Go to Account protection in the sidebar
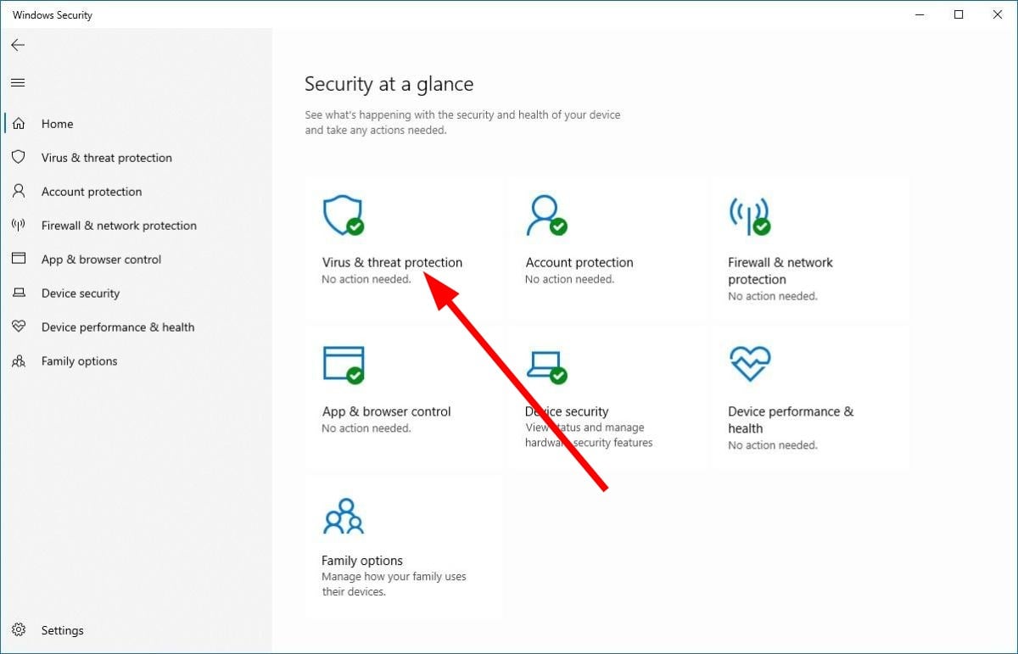1018x654 pixels. pyautogui.click(x=92, y=192)
